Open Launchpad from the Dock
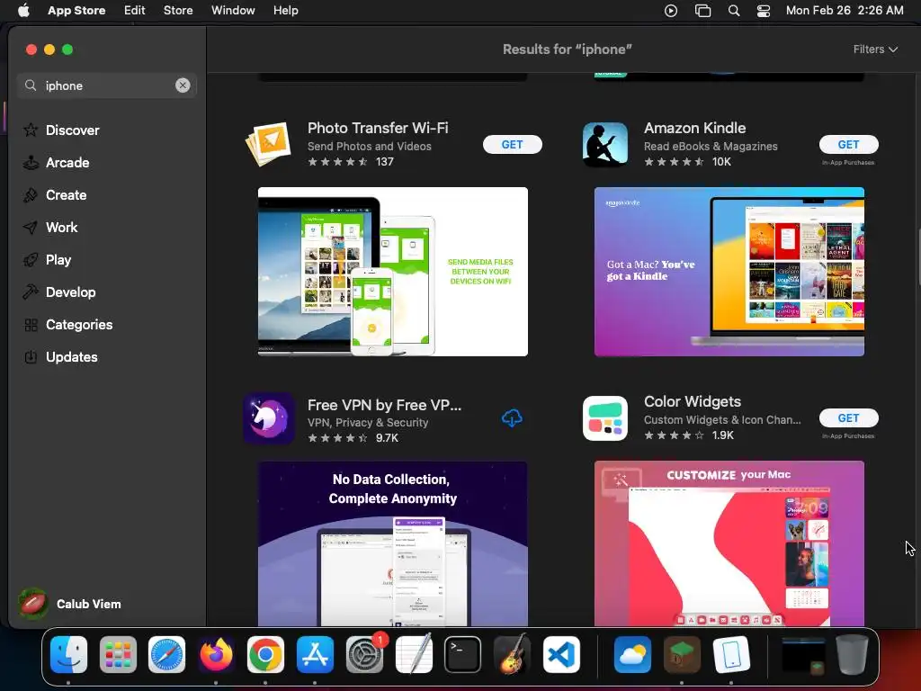This screenshot has height=691, width=921. coord(118,654)
